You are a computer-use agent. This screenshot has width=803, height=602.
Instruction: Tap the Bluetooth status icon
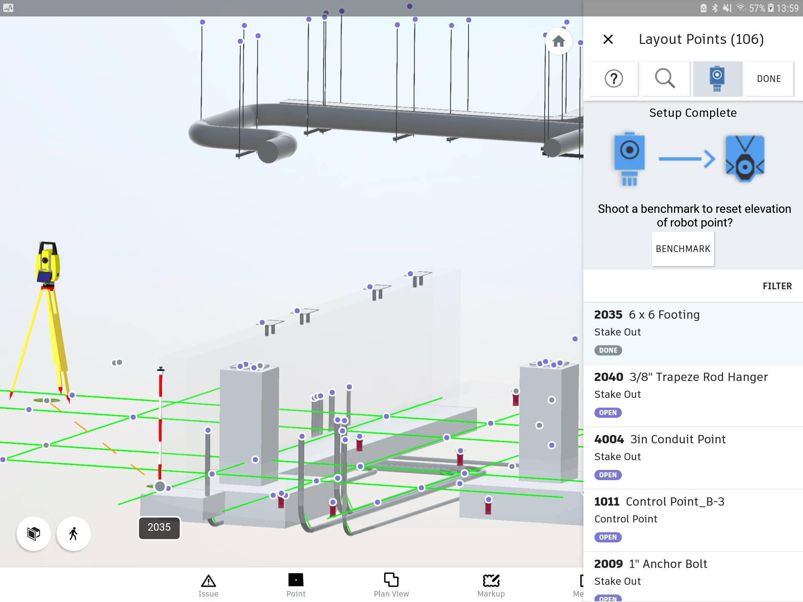(715, 8)
